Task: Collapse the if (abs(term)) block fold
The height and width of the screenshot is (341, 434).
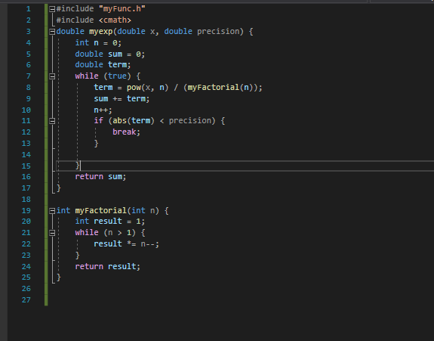Action: (x=52, y=121)
